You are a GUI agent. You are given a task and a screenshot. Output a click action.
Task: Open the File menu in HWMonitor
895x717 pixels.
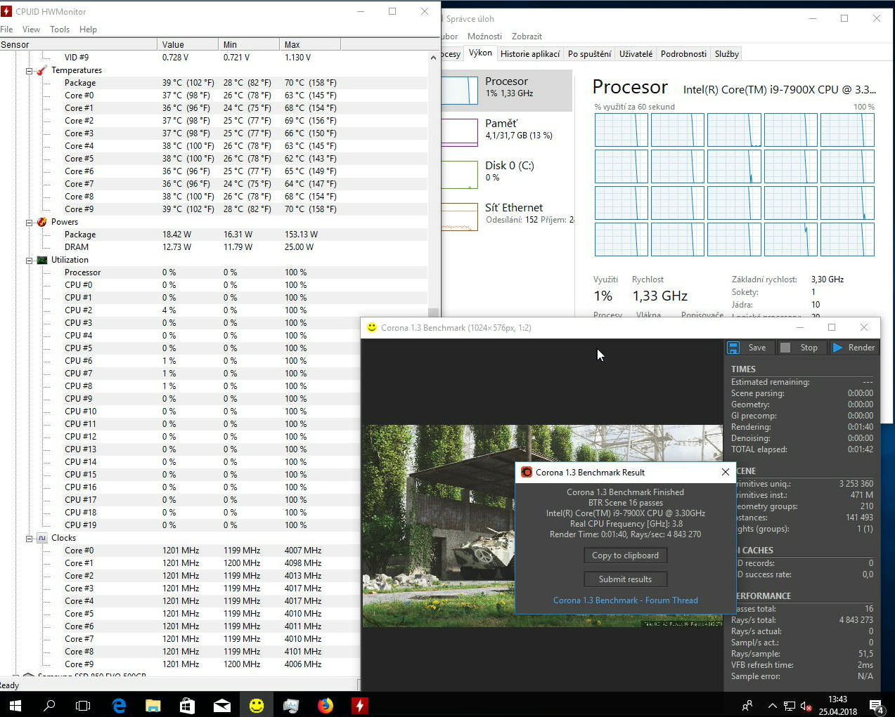tap(7, 29)
